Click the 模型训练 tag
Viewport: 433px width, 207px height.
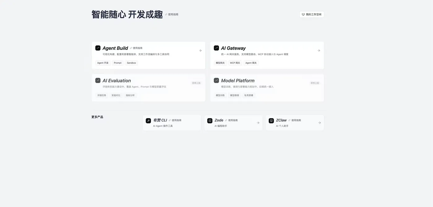220,95
